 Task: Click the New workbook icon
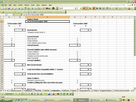click(x=3, y=8)
